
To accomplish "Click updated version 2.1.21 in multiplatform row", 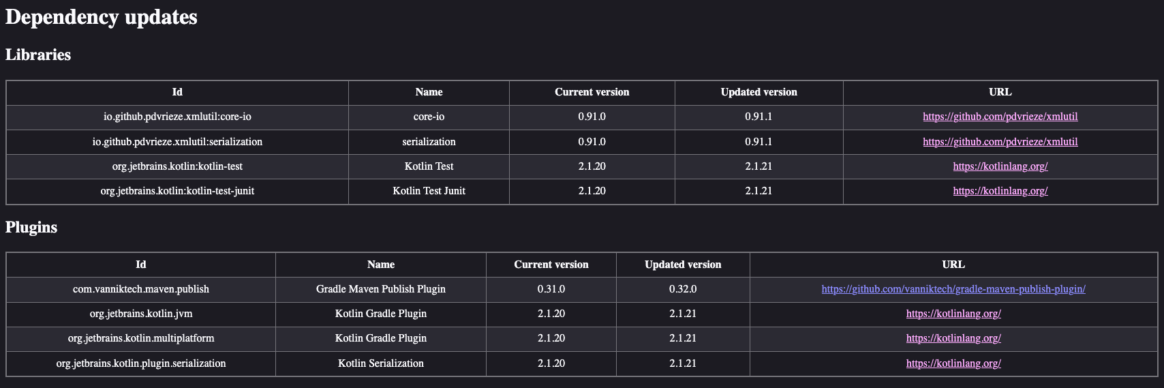I will click(683, 338).
